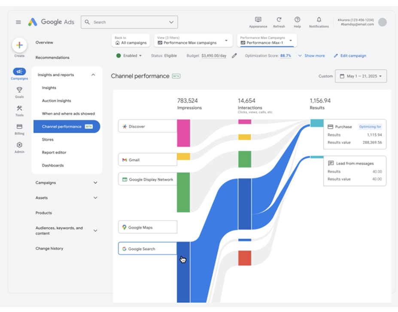The image size is (398, 312).
Task: Click the Create plus button
Action: tap(19, 45)
